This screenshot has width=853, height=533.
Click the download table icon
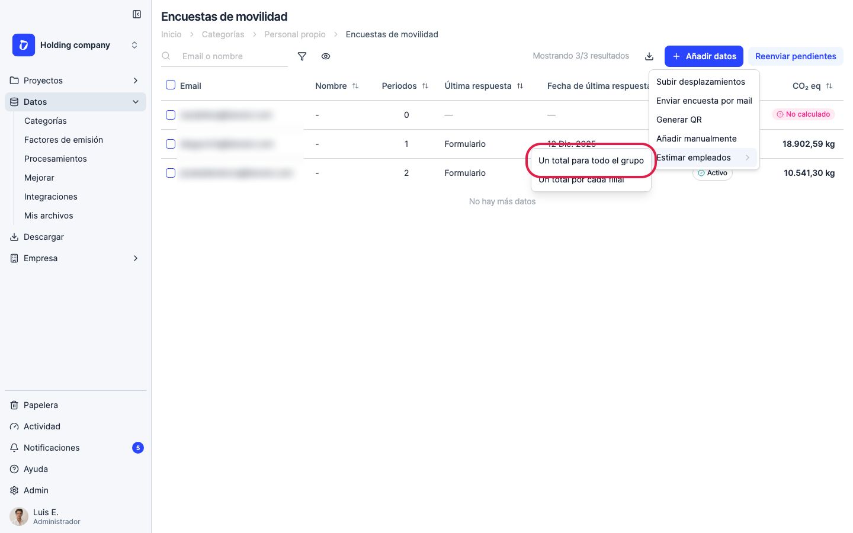[649, 56]
